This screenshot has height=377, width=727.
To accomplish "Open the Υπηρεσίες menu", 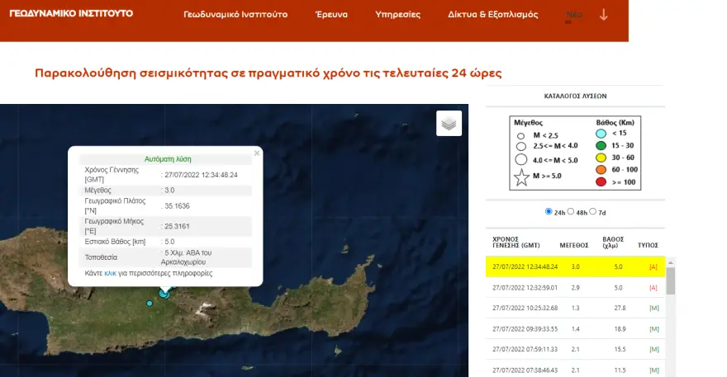I will (397, 15).
